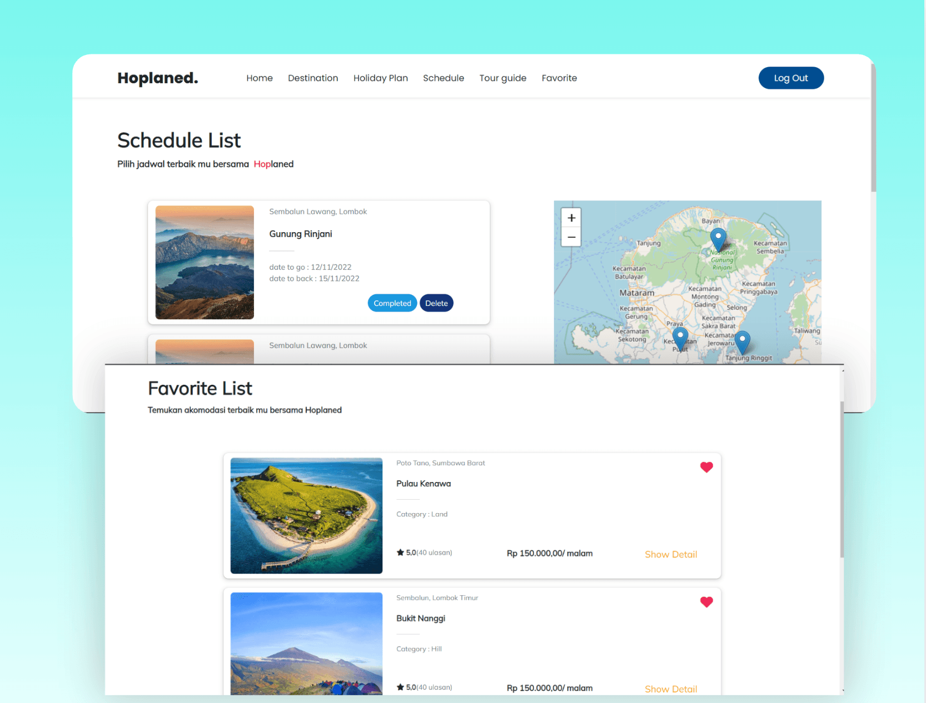Mark Gunung Rinjani schedule as Completed
The image size is (926, 703).
coord(392,303)
